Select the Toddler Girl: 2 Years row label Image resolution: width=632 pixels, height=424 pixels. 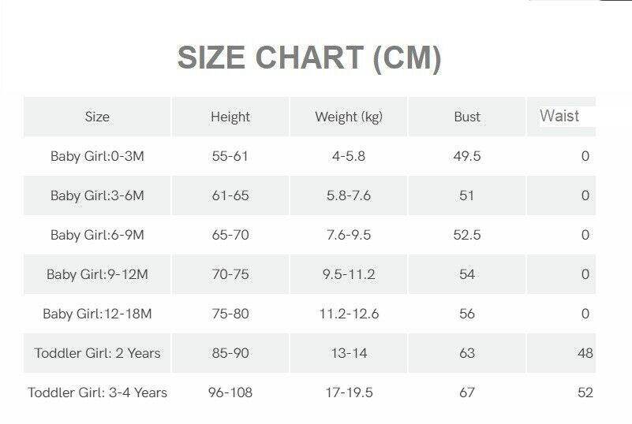pyautogui.click(x=97, y=353)
